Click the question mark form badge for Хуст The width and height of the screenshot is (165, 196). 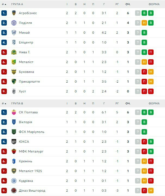coord(138,91)
